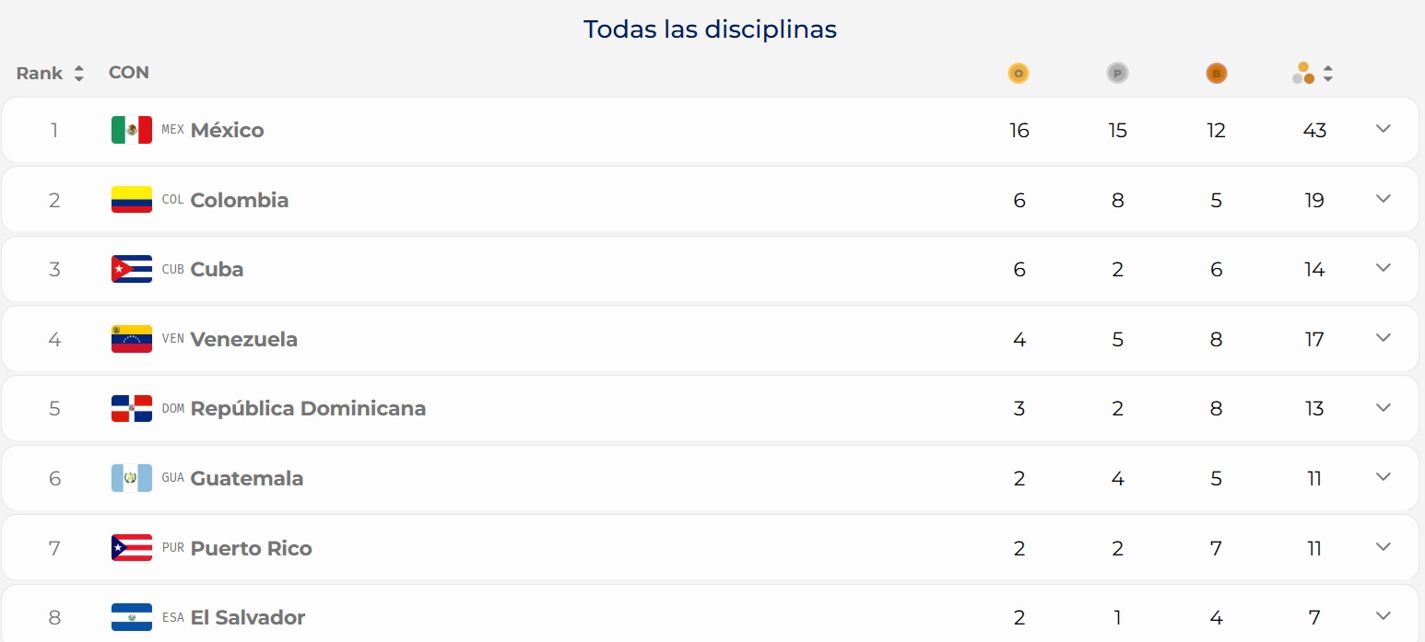Expand the República Dominicana row chevron
This screenshot has width=1425, height=642.
click(1383, 407)
